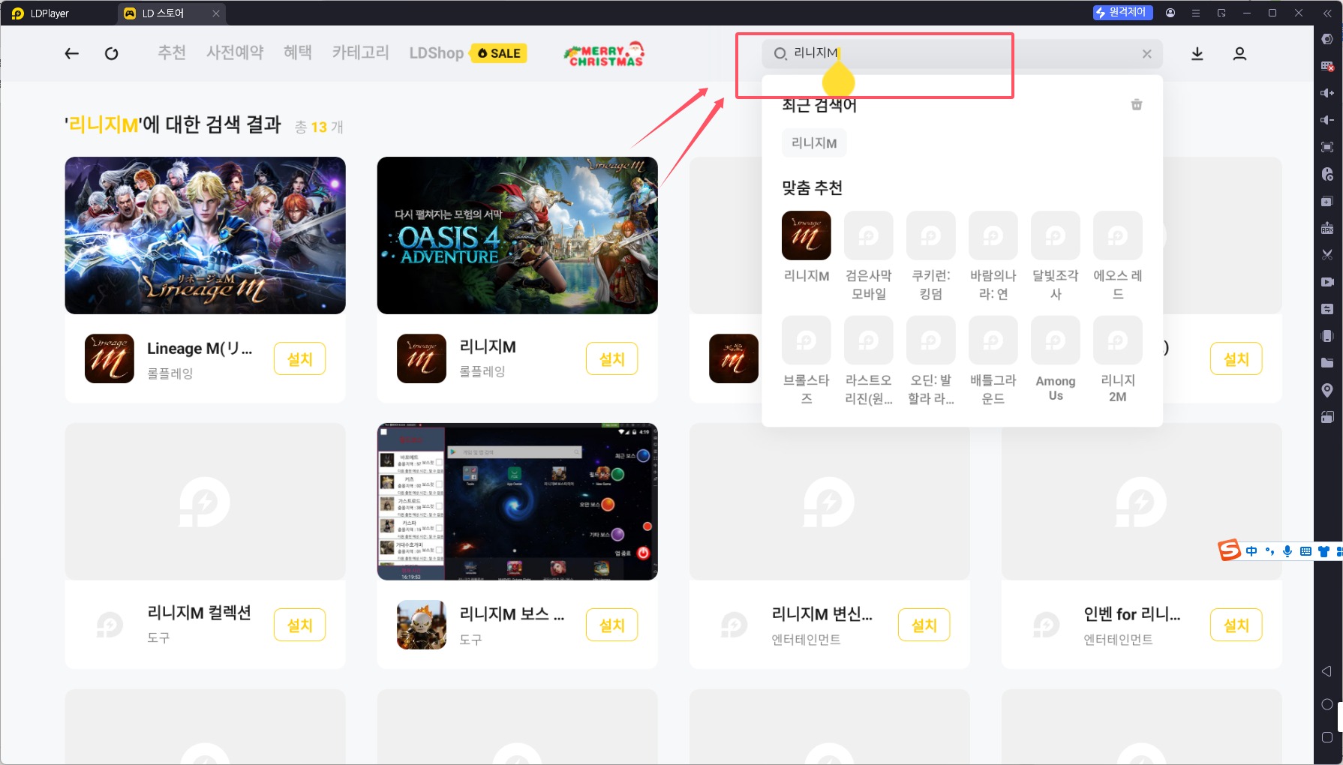Click the location pin icon in sidebar

(x=1327, y=390)
